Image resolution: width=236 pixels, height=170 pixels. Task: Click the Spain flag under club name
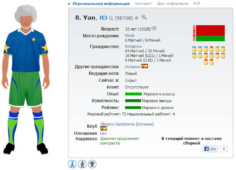click(x=104, y=128)
